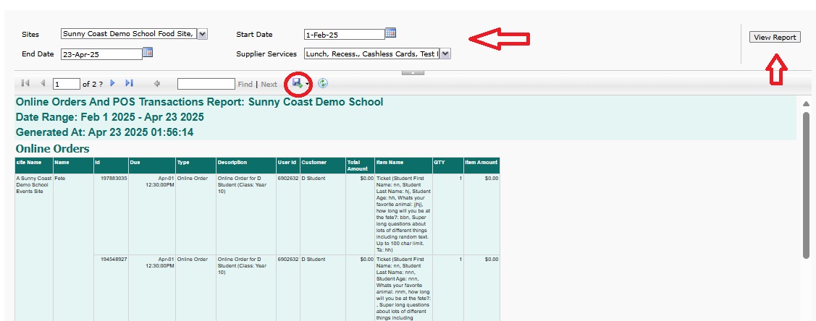This screenshot has width=816, height=321.
Task: Go to next report page
Action: (112, 84)
